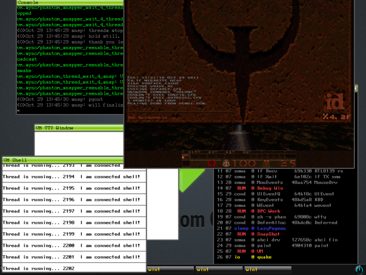Click the player face icon in Quake's status bar

tap(226, 163)
